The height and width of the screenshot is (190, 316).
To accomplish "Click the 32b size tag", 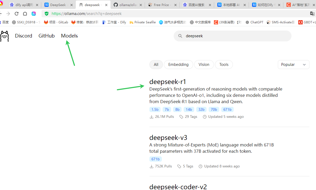I will (202, 109).
